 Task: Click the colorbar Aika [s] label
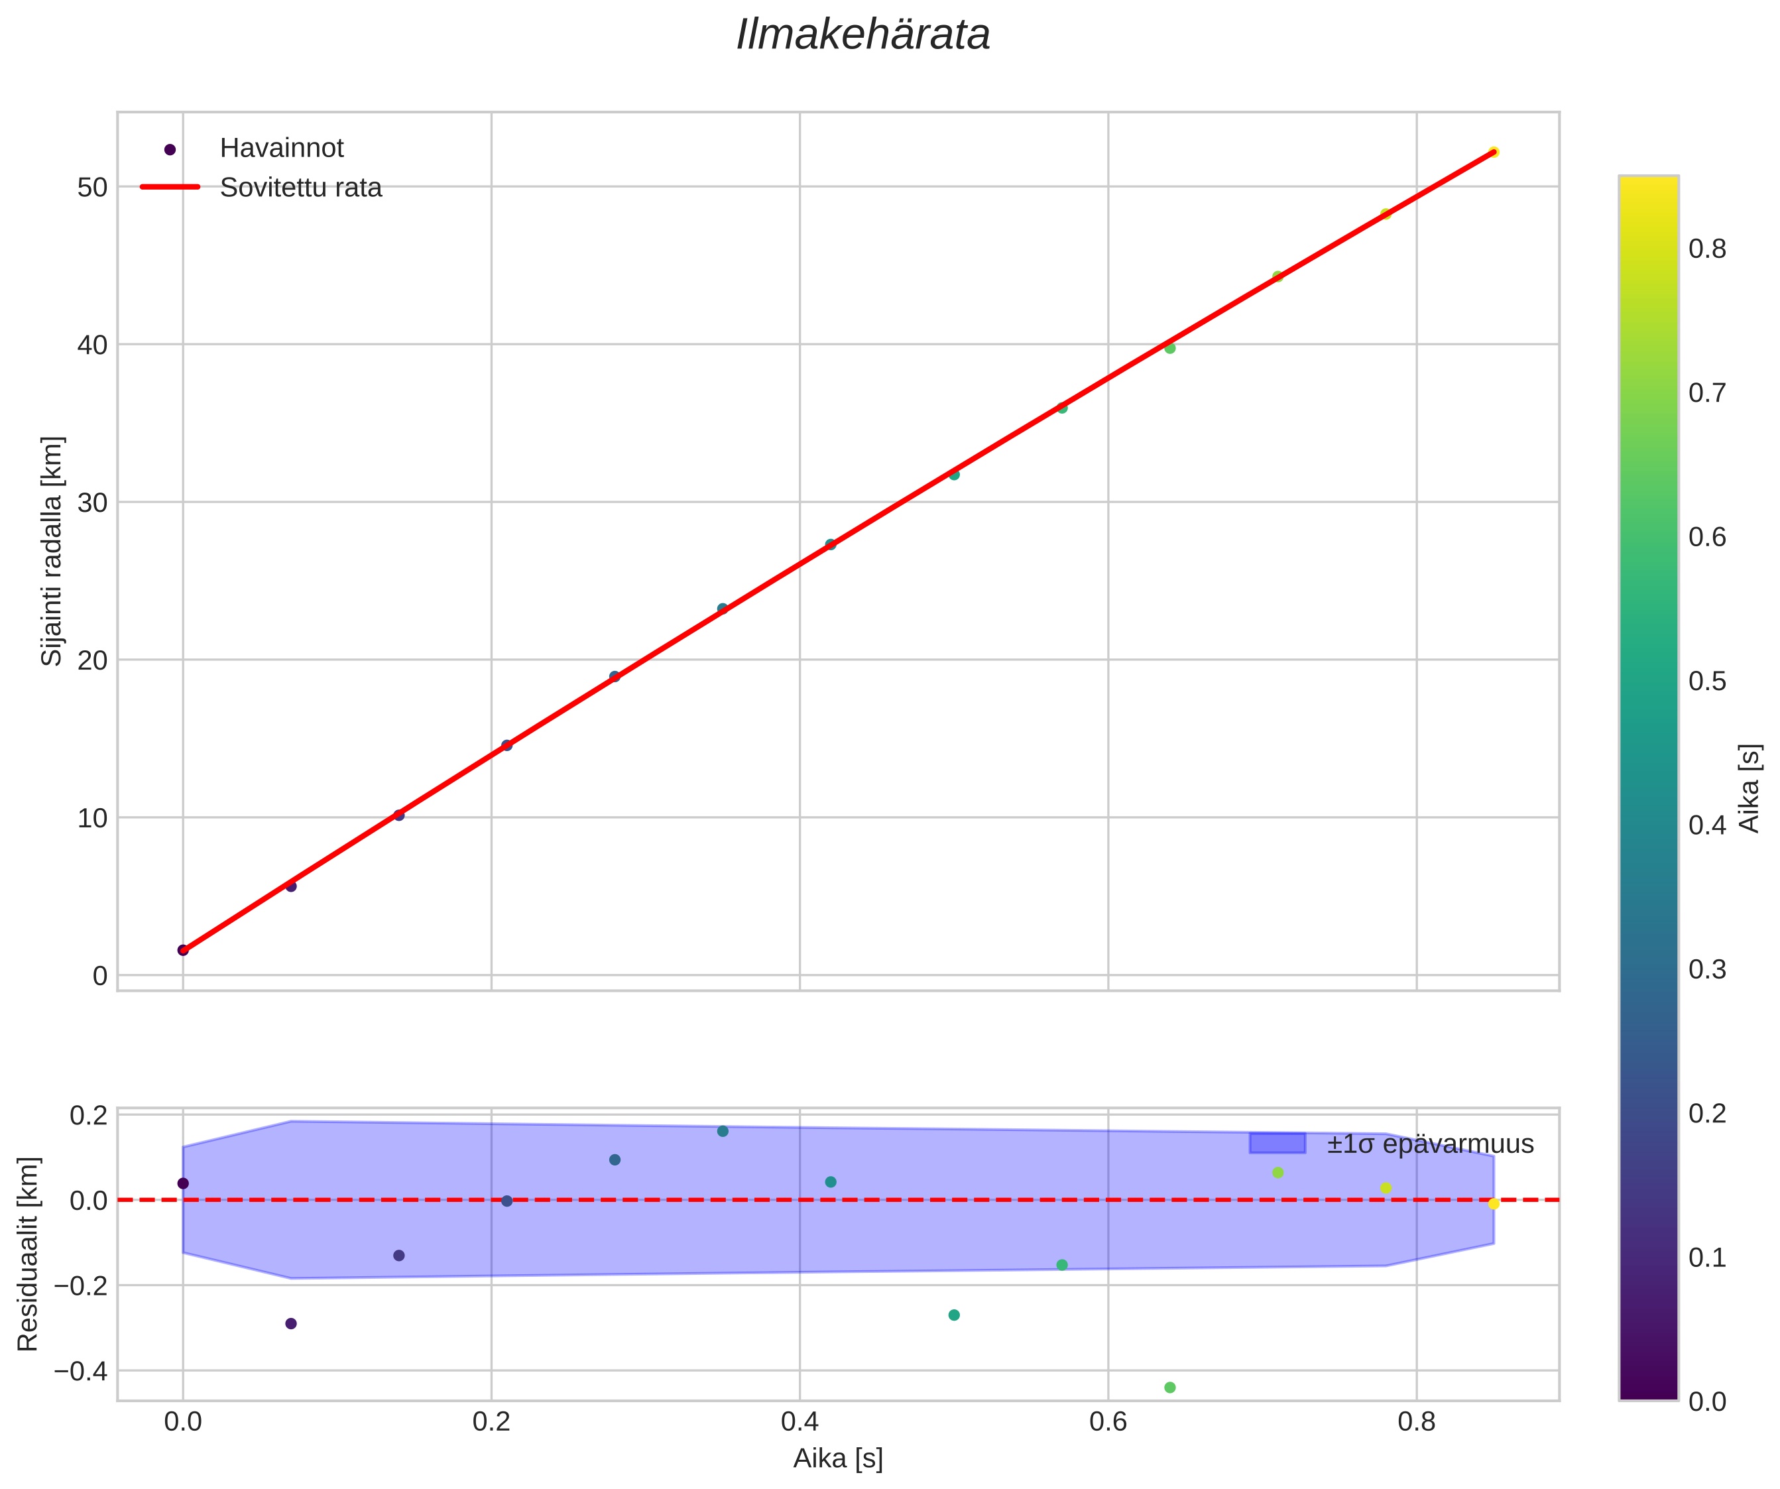tap(1749, 788)
